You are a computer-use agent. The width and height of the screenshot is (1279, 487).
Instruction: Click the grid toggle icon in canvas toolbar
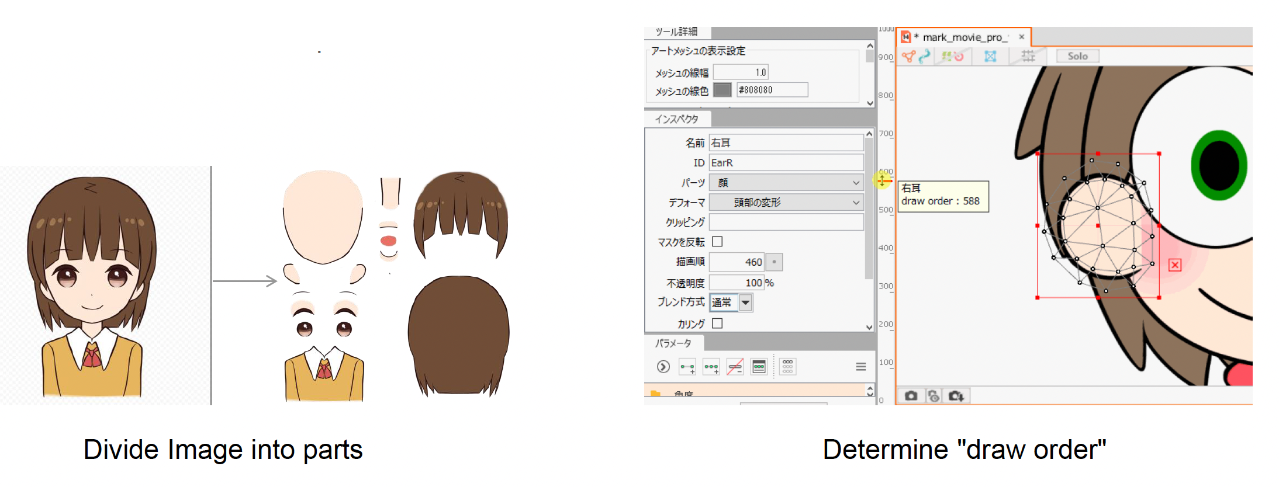[x=1028, y=56]
